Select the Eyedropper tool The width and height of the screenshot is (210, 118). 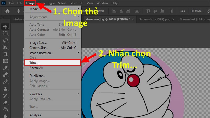[5, 68]
